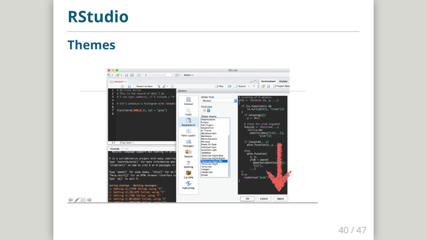Select the Appearance options category
The height and width of the screenshot is (240, 427).
tap(188, 122)
